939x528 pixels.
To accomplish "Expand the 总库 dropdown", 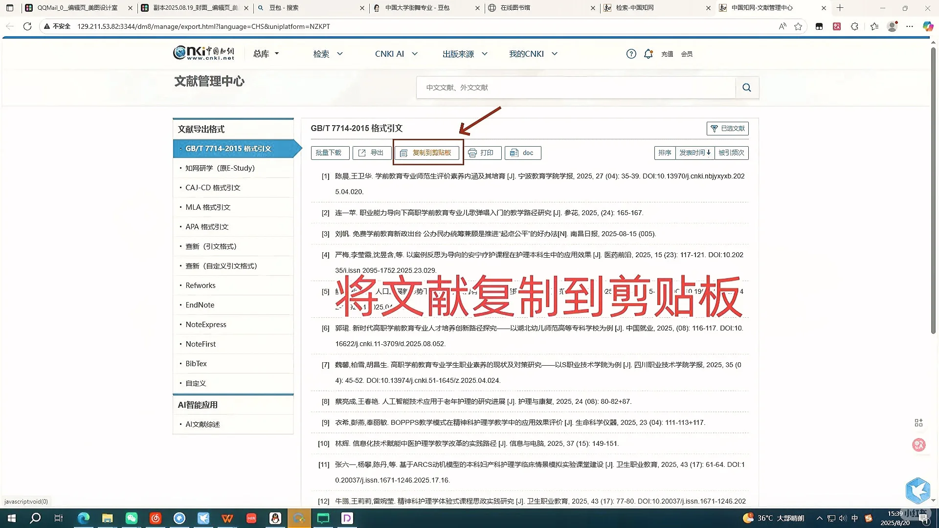I will pos(265,54).
